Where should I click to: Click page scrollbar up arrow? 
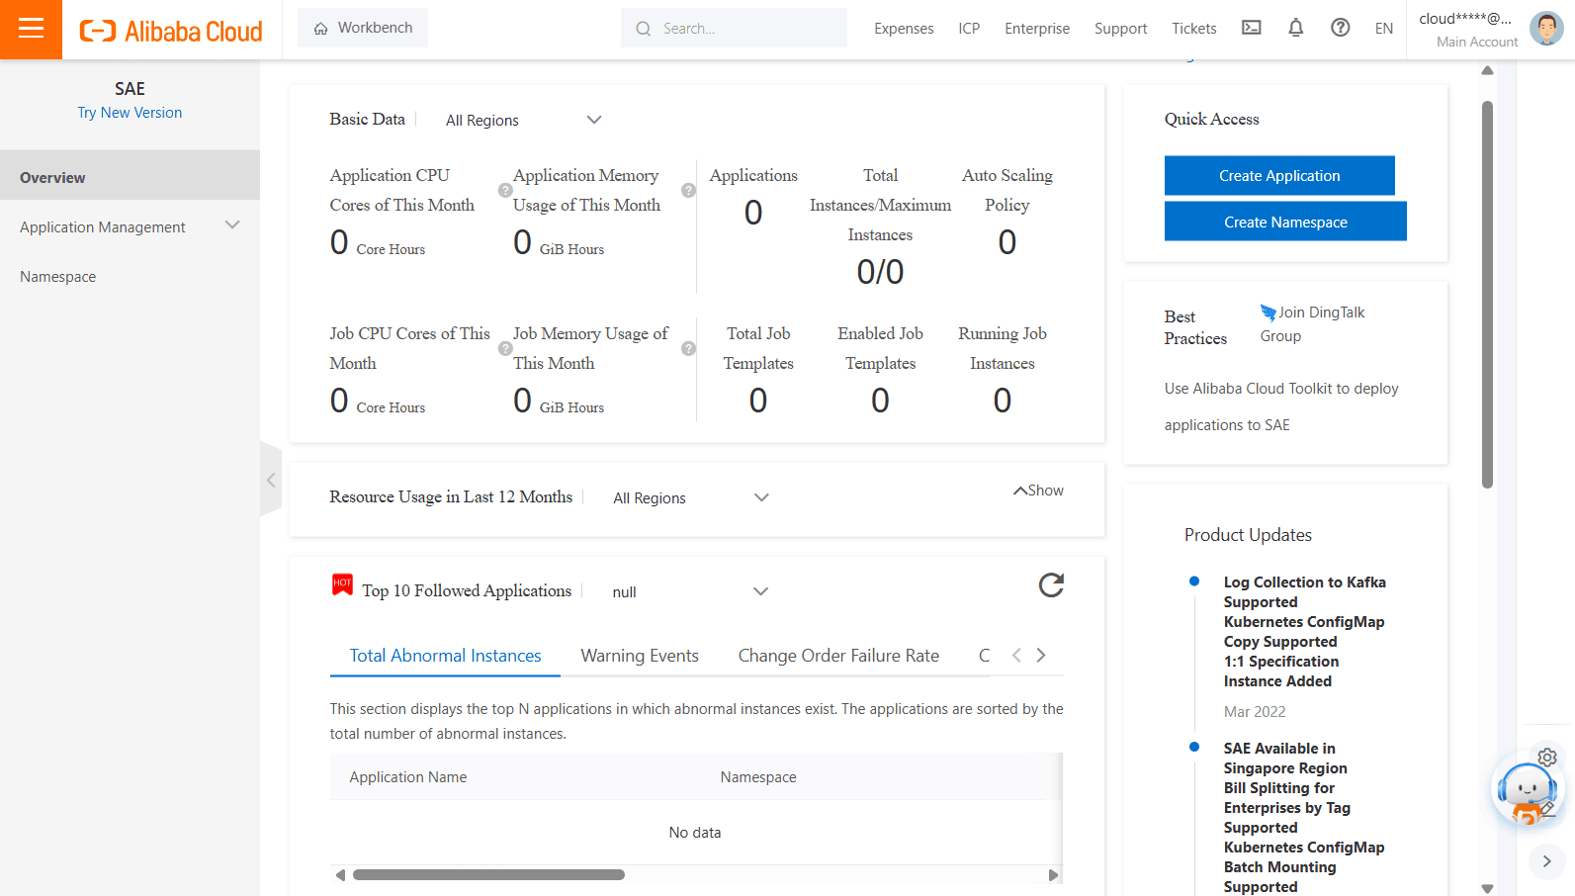[1487, 71]
